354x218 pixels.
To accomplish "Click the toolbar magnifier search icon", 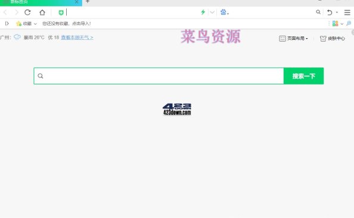I will [318, 12].
